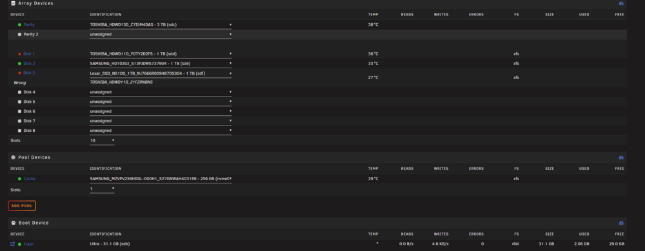
Task: Click the 0.0 B/s reads value
Action: click(x=406, y=244)
